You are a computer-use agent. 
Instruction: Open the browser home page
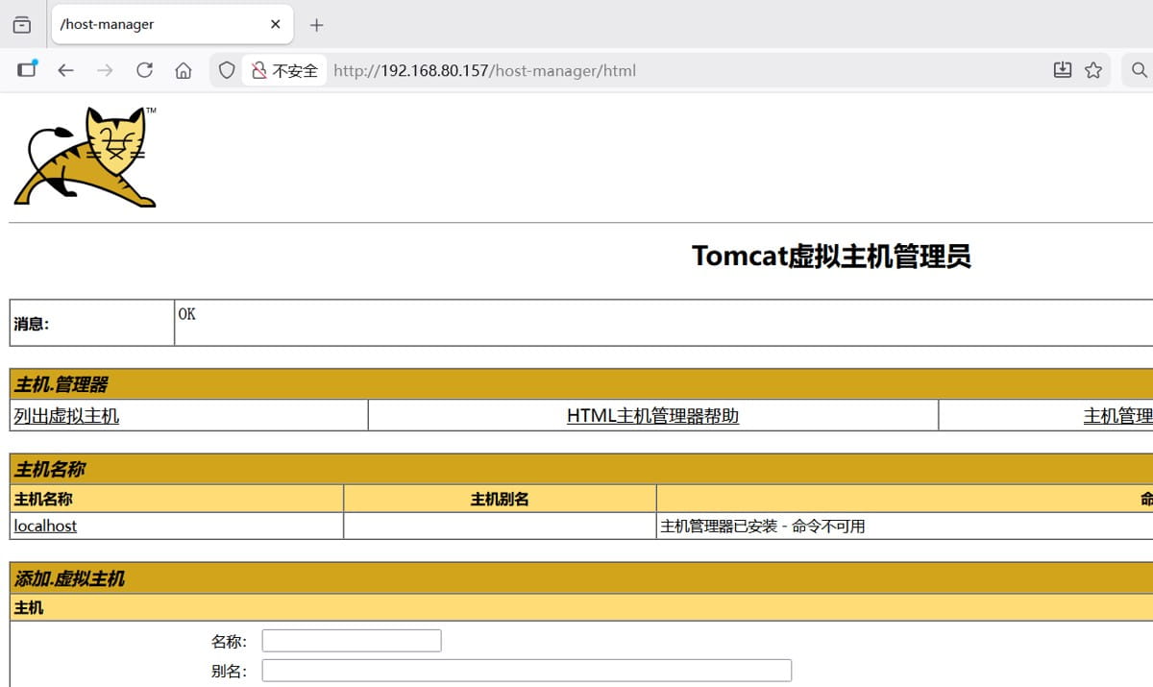(x=183, y=70)
